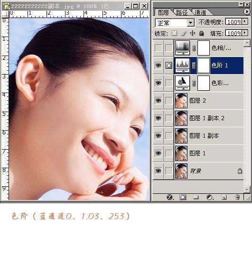The image size is (252, 257).
Task: Add a layer mask from panel bottom
Action: click(183, 197)
